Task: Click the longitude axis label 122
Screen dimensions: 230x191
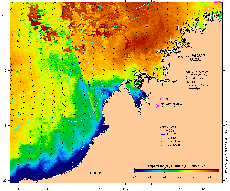Action: (x=99, y=189)
